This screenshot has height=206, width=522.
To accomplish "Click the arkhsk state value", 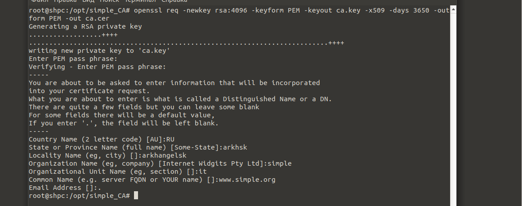I will (235, 147).
